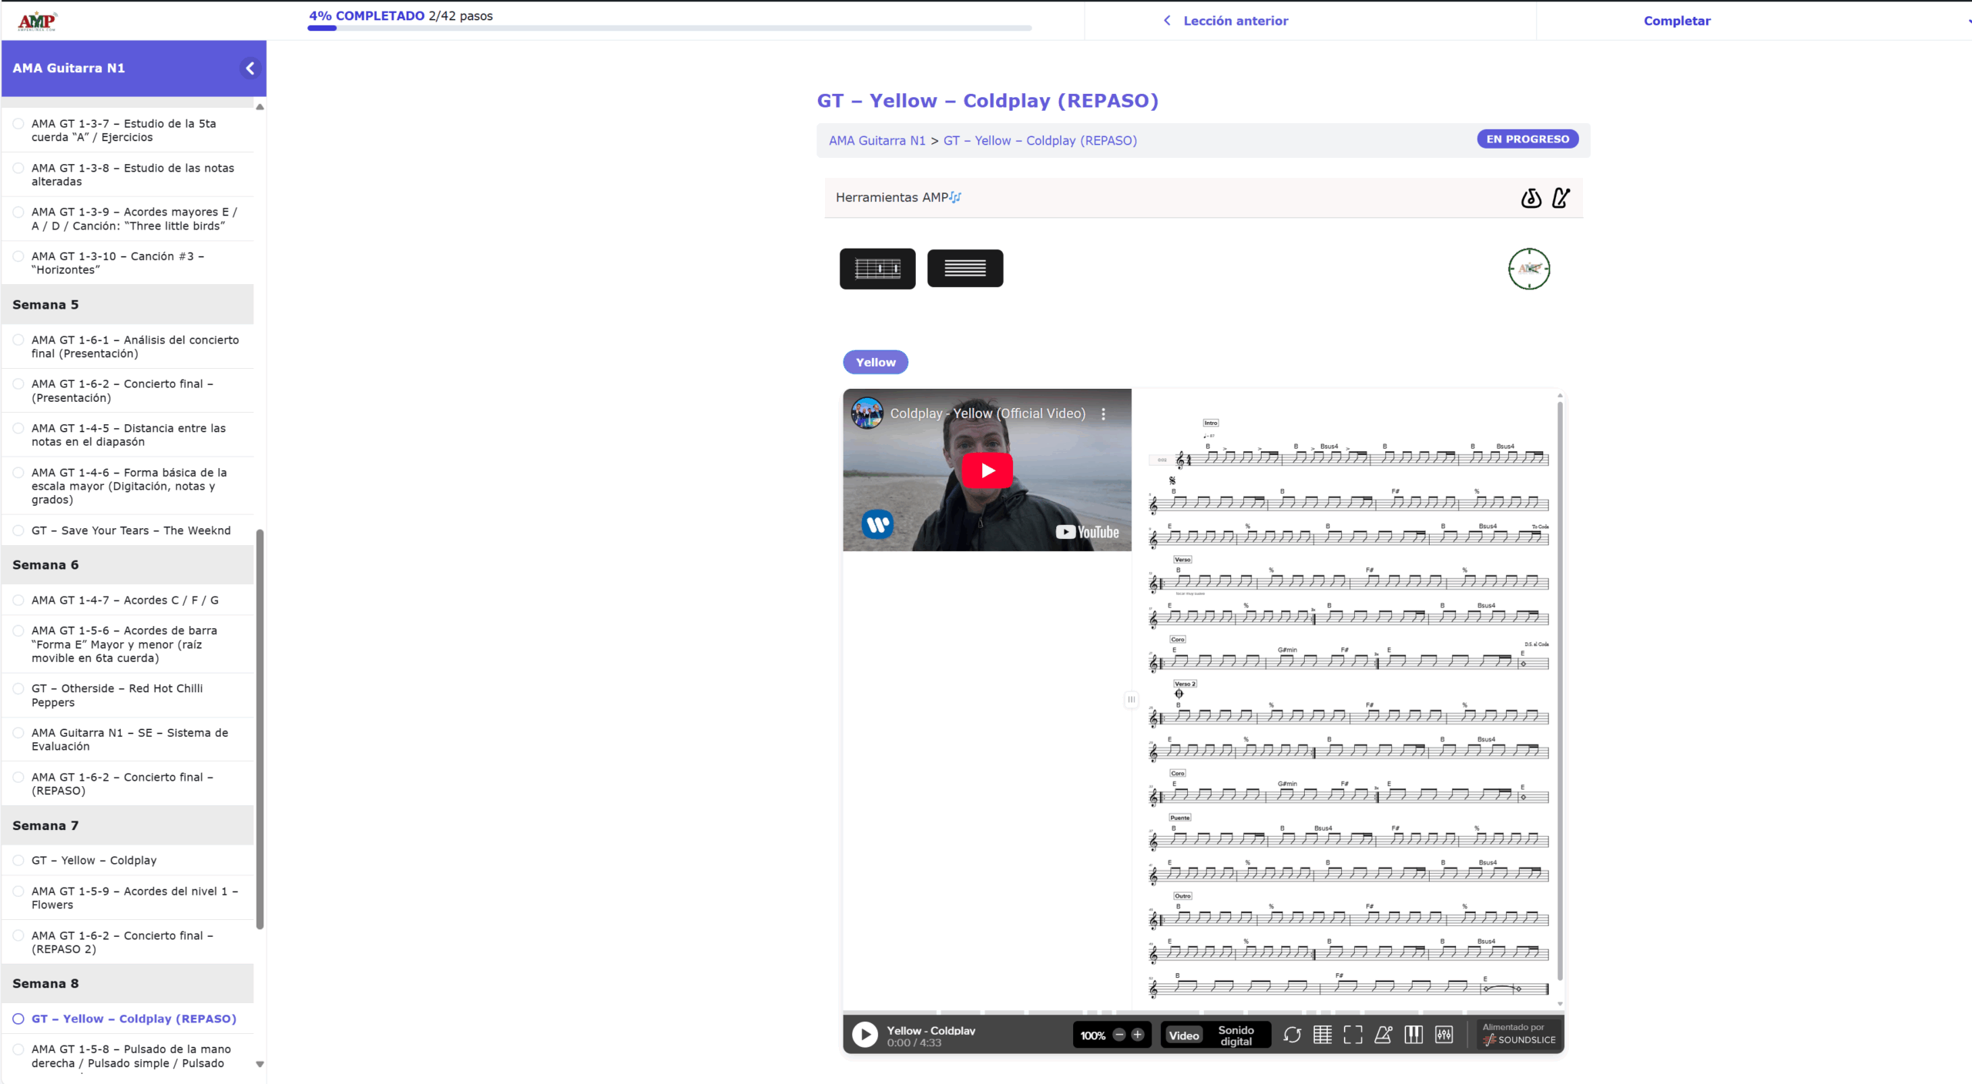Toggle the loop playback icon
This screenshot has height=1084, width=1972.
pyautogui.click(x=1292, y=1035)
